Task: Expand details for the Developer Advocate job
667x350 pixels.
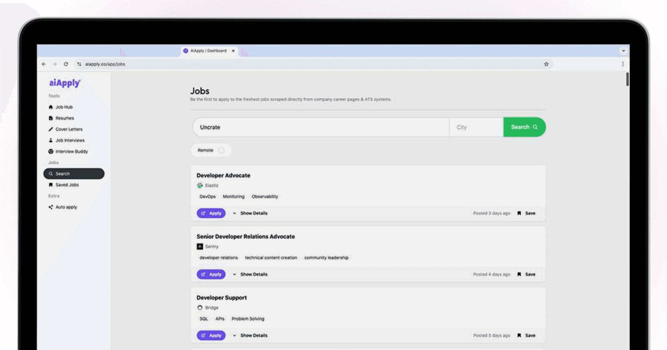Action: click(x=254, y=213)
